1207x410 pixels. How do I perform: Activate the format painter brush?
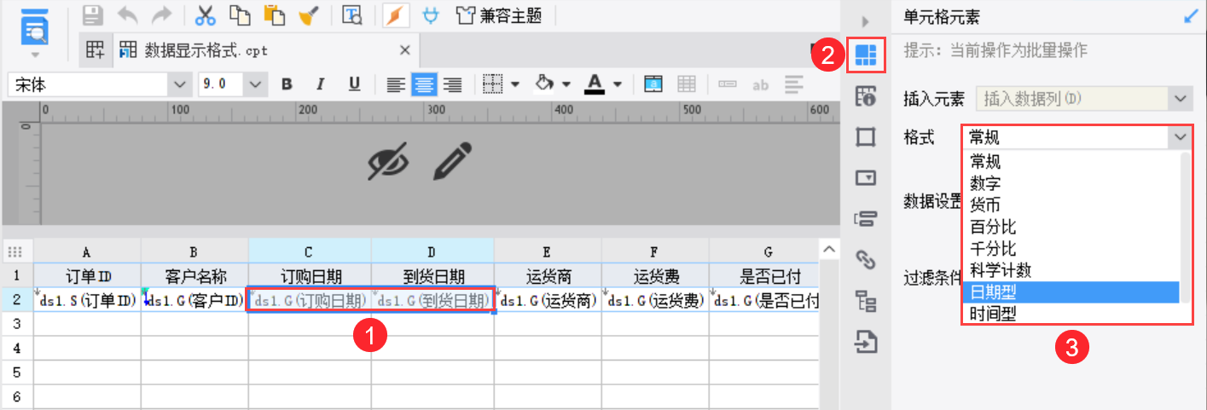(309, 14)
